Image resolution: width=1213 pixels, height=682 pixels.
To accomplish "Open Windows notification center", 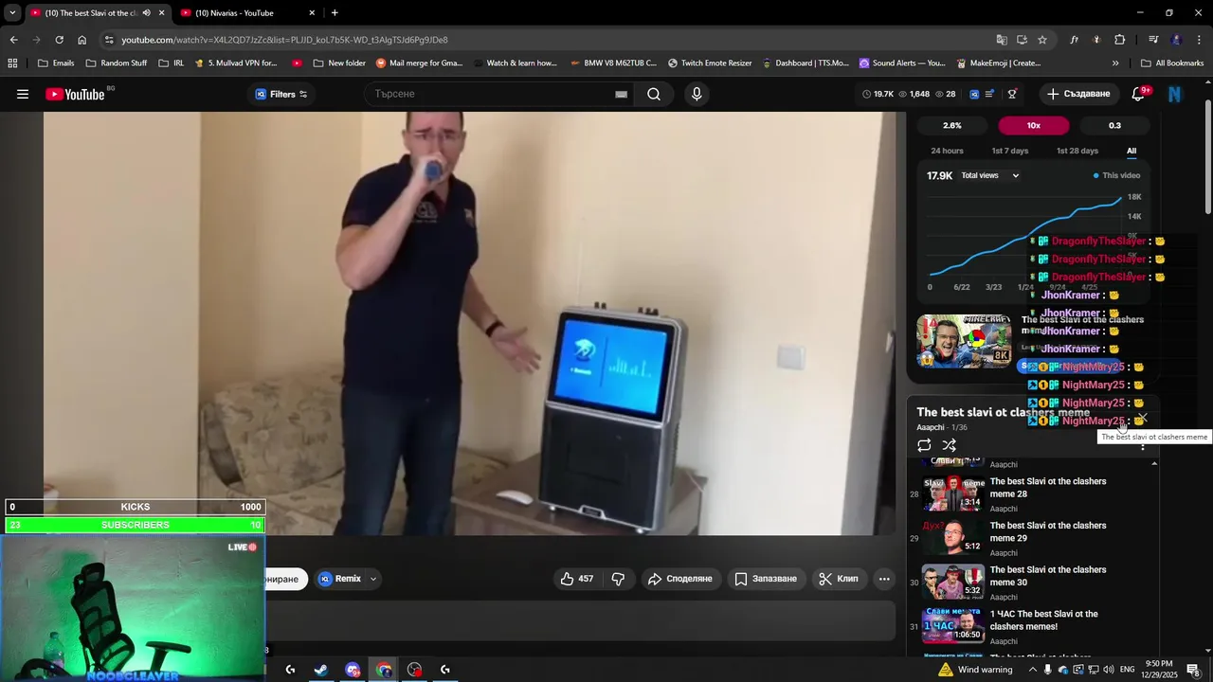I will click(x=1193, y=670).
